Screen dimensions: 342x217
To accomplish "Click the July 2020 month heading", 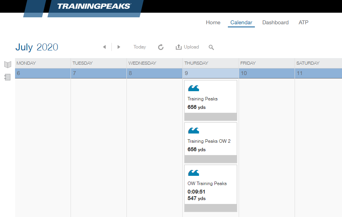I will (37, 47).
